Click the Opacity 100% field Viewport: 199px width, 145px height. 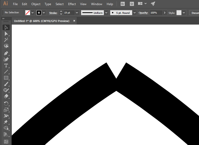point(156,13)
